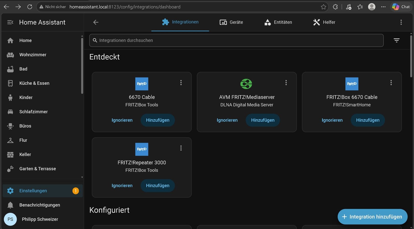Open Philipp Schweizer user profile

43,219
